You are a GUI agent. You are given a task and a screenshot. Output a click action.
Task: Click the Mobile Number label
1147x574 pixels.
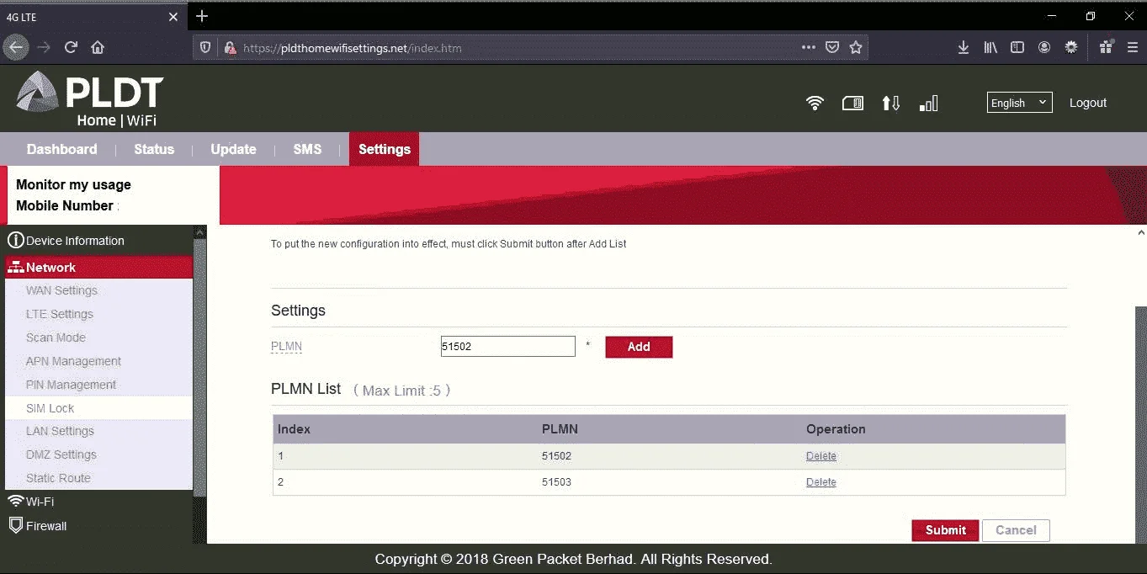(x=65, y=205)
